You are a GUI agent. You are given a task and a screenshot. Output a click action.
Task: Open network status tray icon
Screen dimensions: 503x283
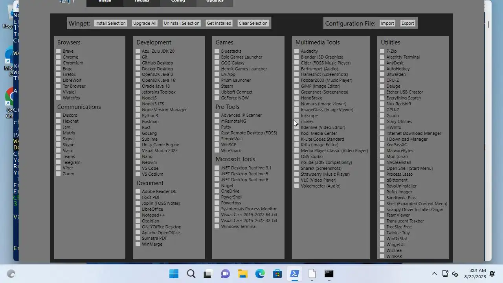[445, 274]
